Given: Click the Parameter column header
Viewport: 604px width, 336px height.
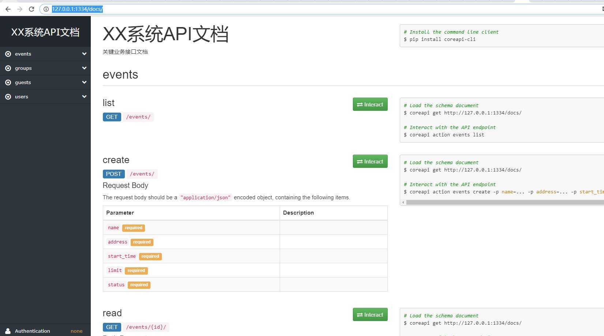Looking at the screenshot, I should coord(191,213).
